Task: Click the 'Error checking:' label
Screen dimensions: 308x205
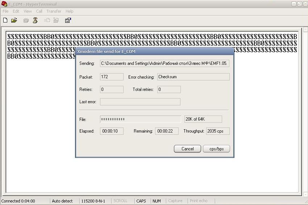Action: click(x=141, y=77)
